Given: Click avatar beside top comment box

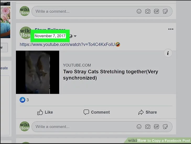Looking at the screenshot, I should (25, 11).
